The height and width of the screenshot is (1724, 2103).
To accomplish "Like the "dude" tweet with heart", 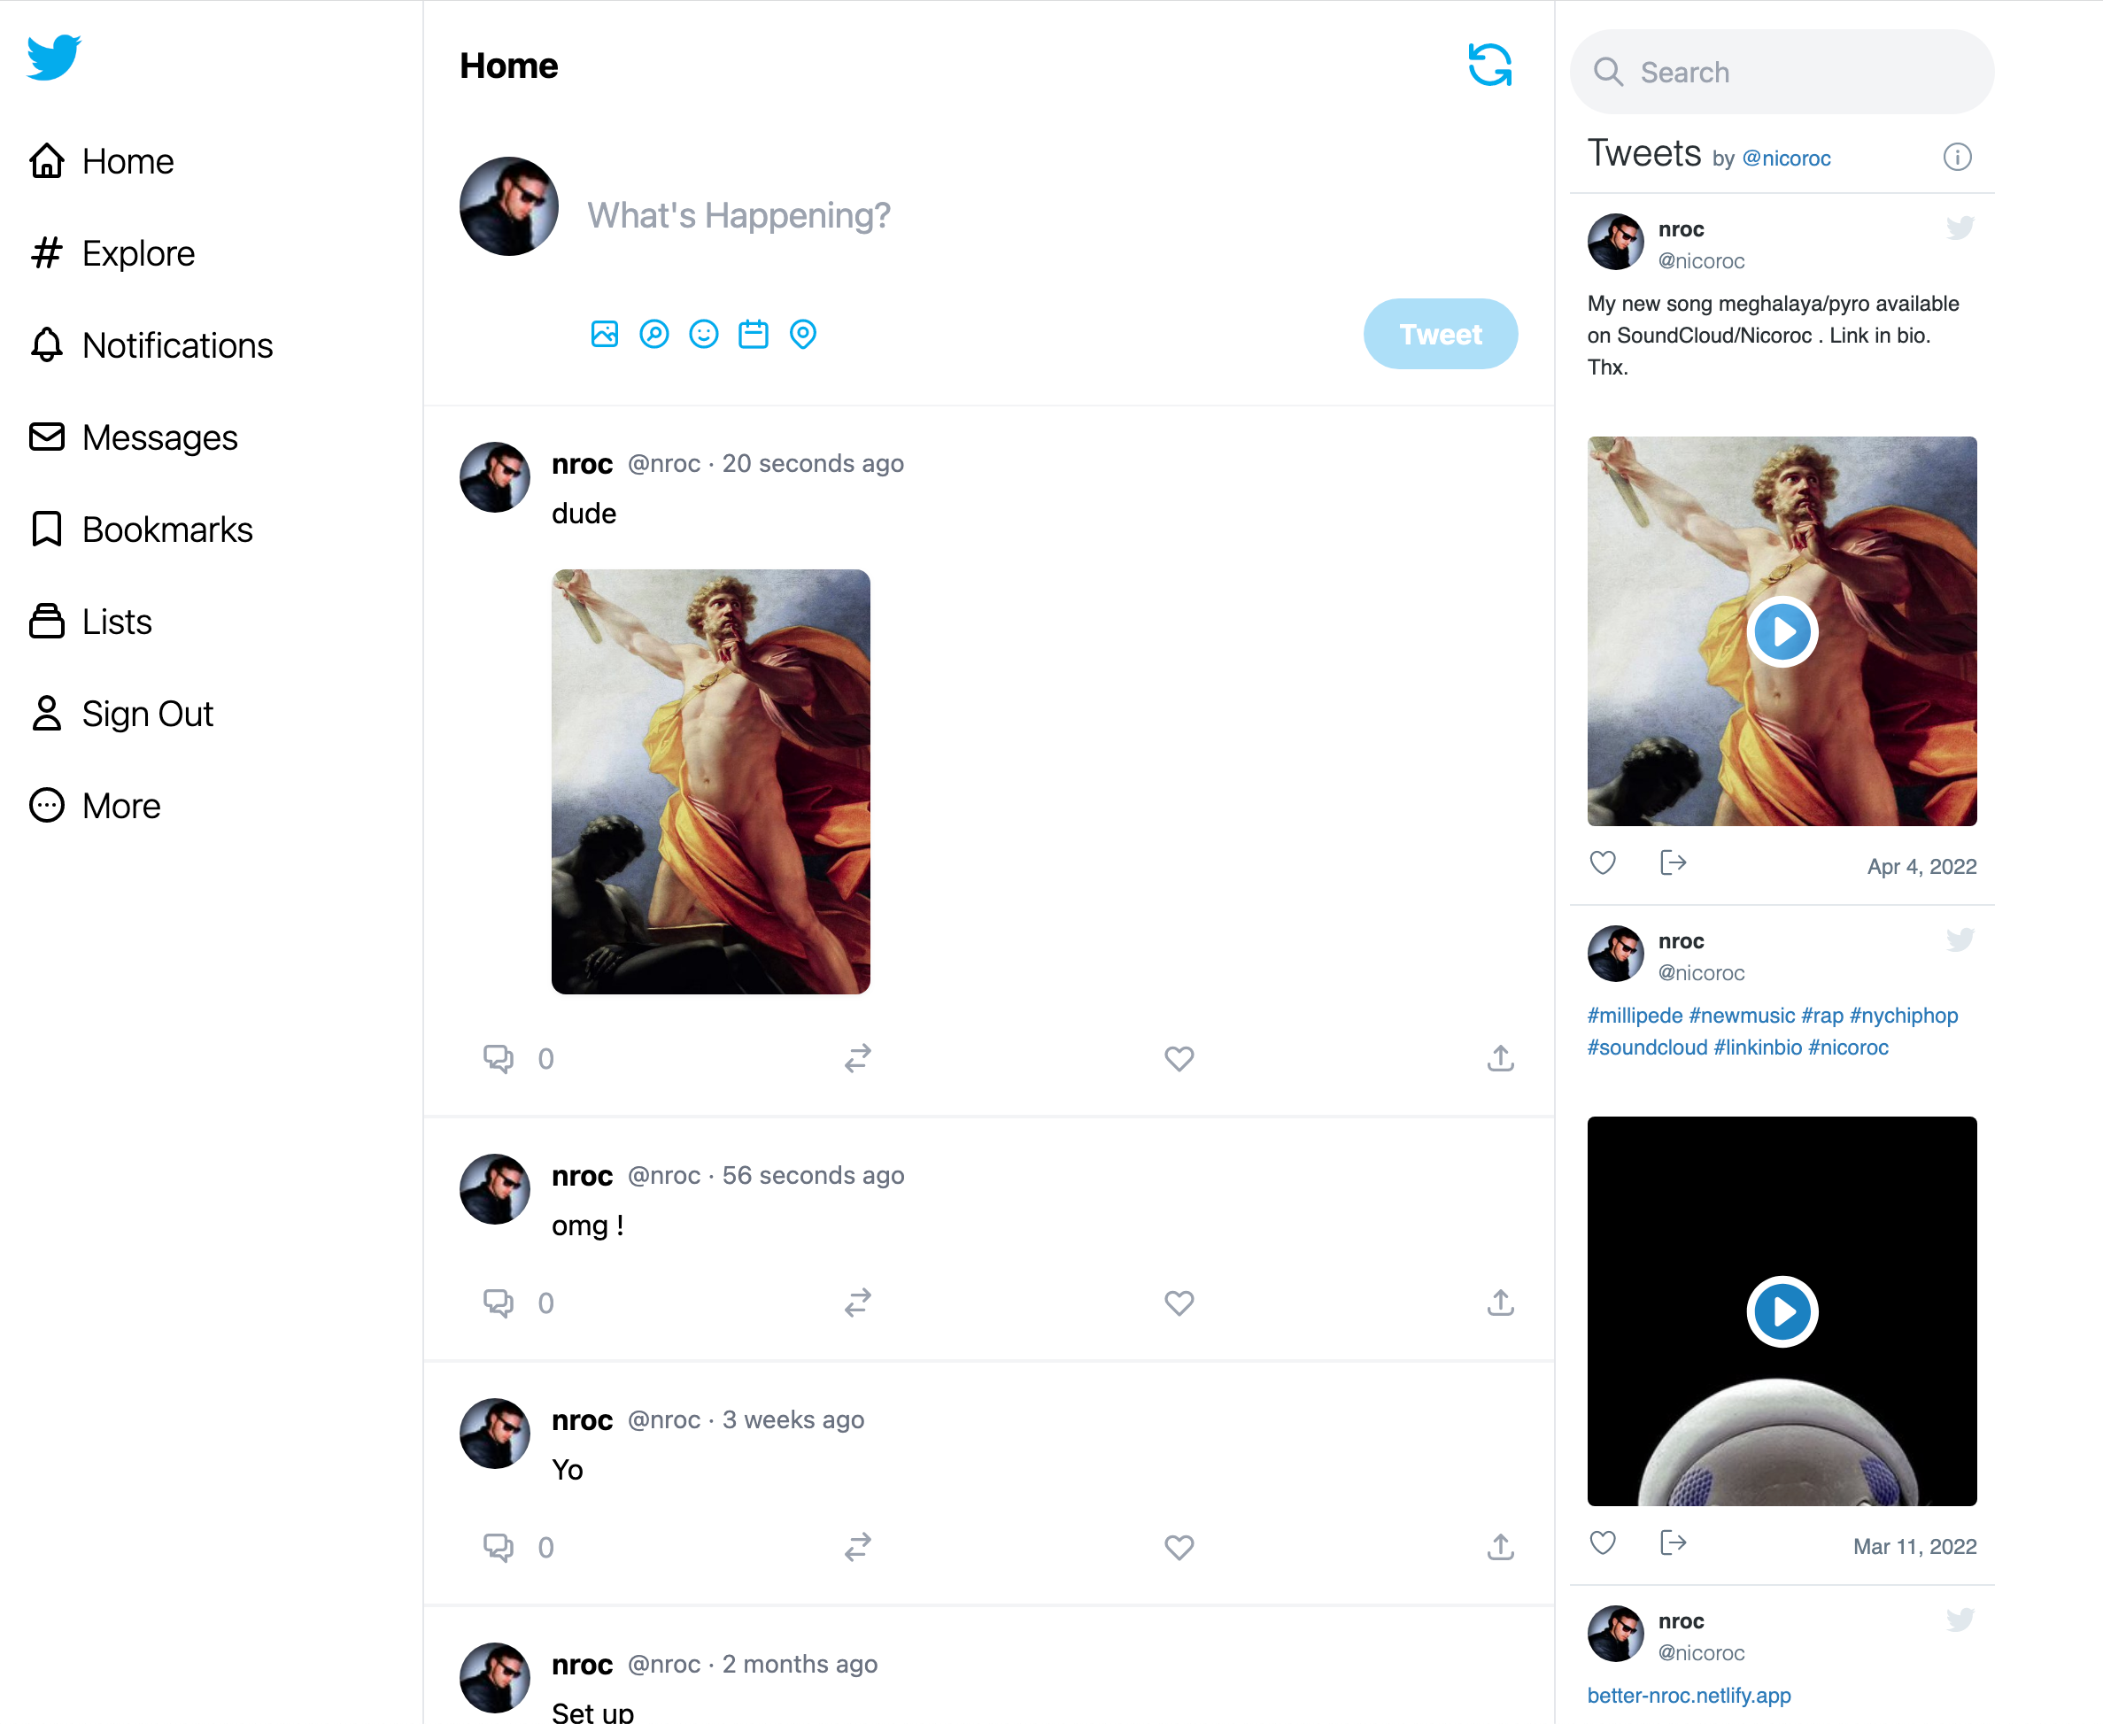I will click(x=1179, y=1059).
